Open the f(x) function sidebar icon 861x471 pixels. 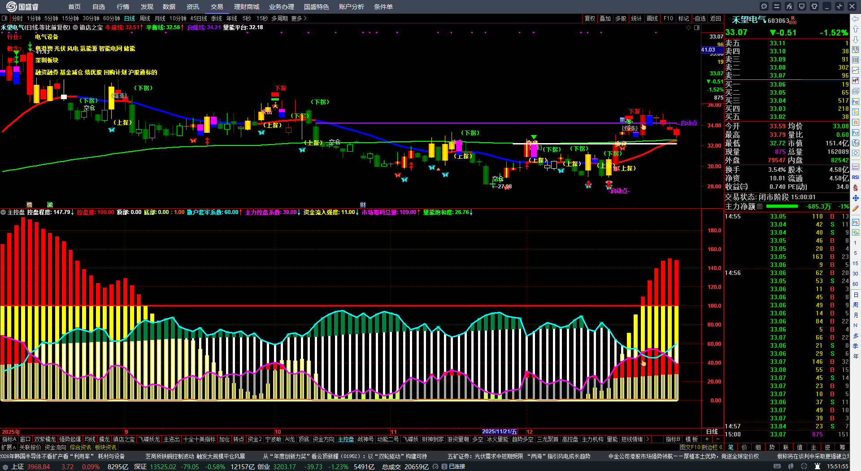856,143
